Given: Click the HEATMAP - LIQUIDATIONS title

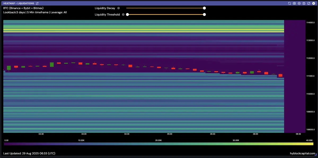Looking at the screenshot, I should click(19, 3).
